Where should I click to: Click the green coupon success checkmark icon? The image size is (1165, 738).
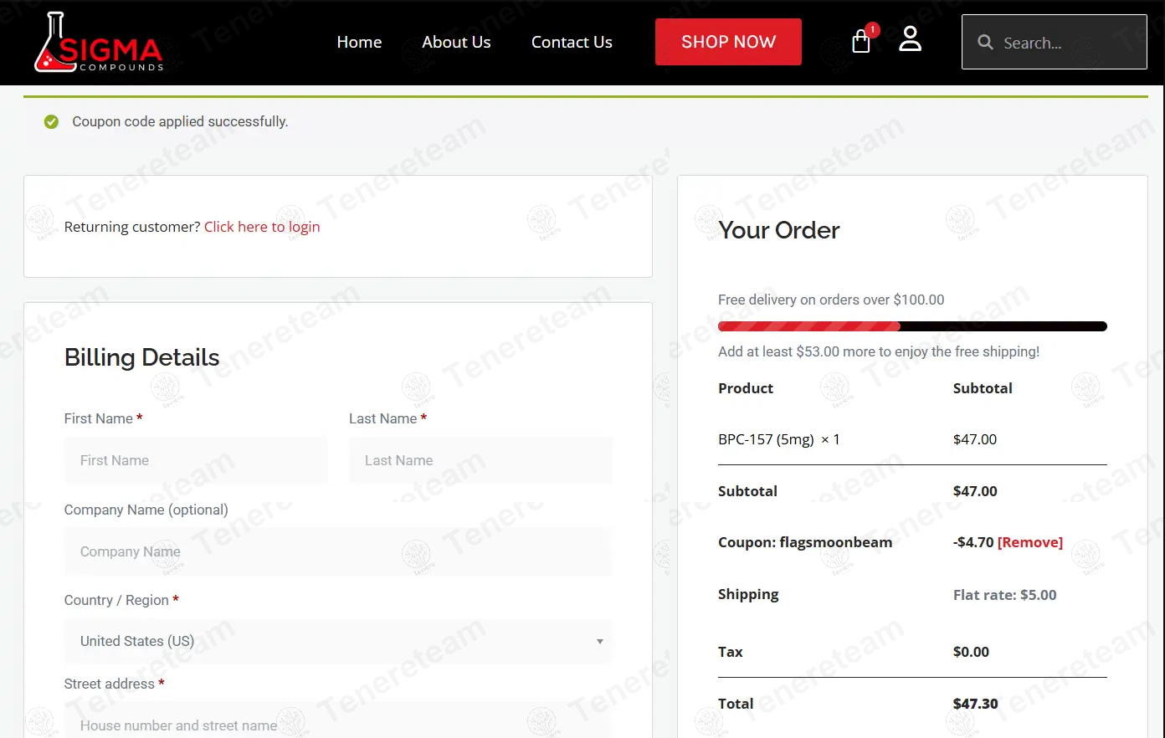pos(51,122)
